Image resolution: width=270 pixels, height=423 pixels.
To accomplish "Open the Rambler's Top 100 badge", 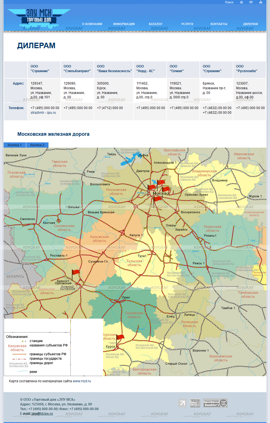I will 215,403.
